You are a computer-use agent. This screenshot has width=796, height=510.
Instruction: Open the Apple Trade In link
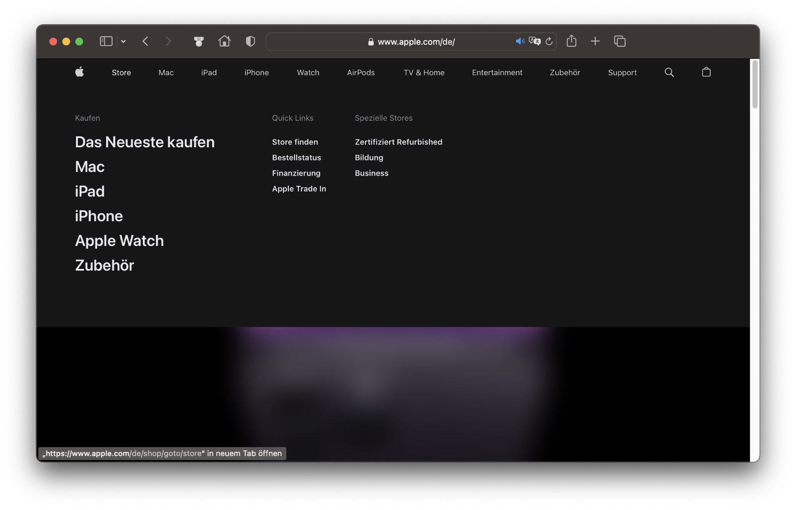tap(299, 189)
